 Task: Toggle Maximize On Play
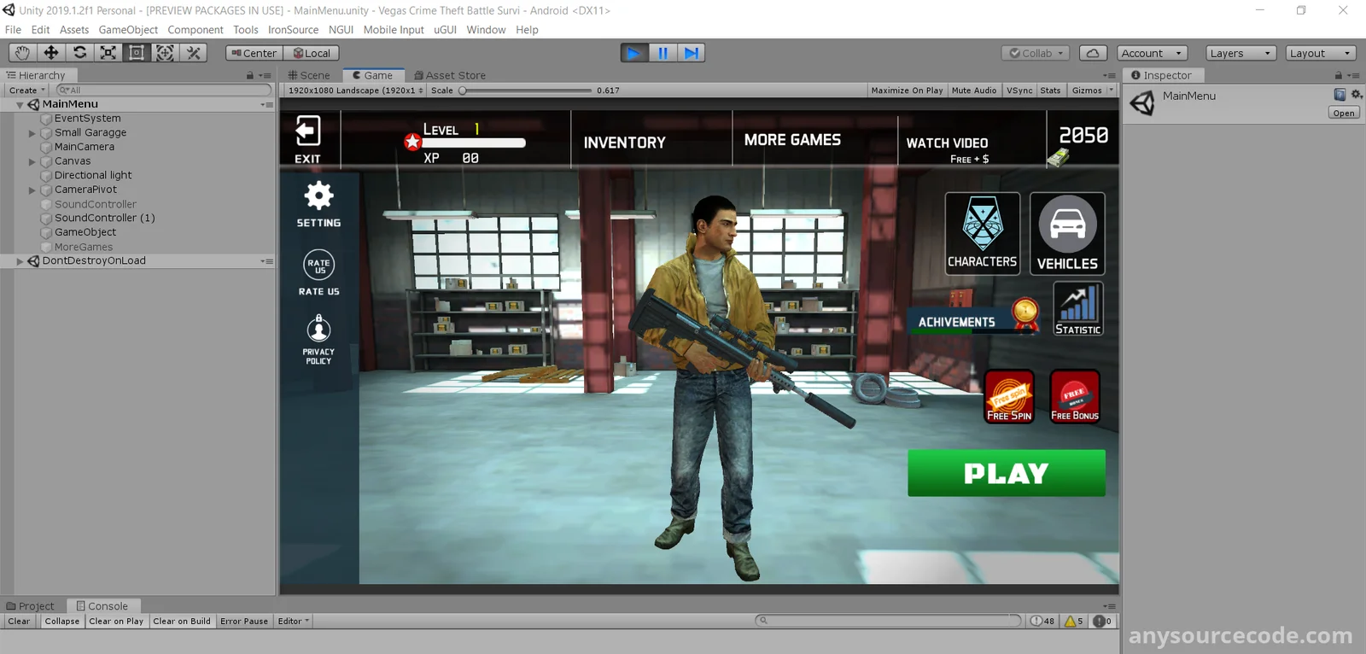pyautogui.click(x=907, y=91)
